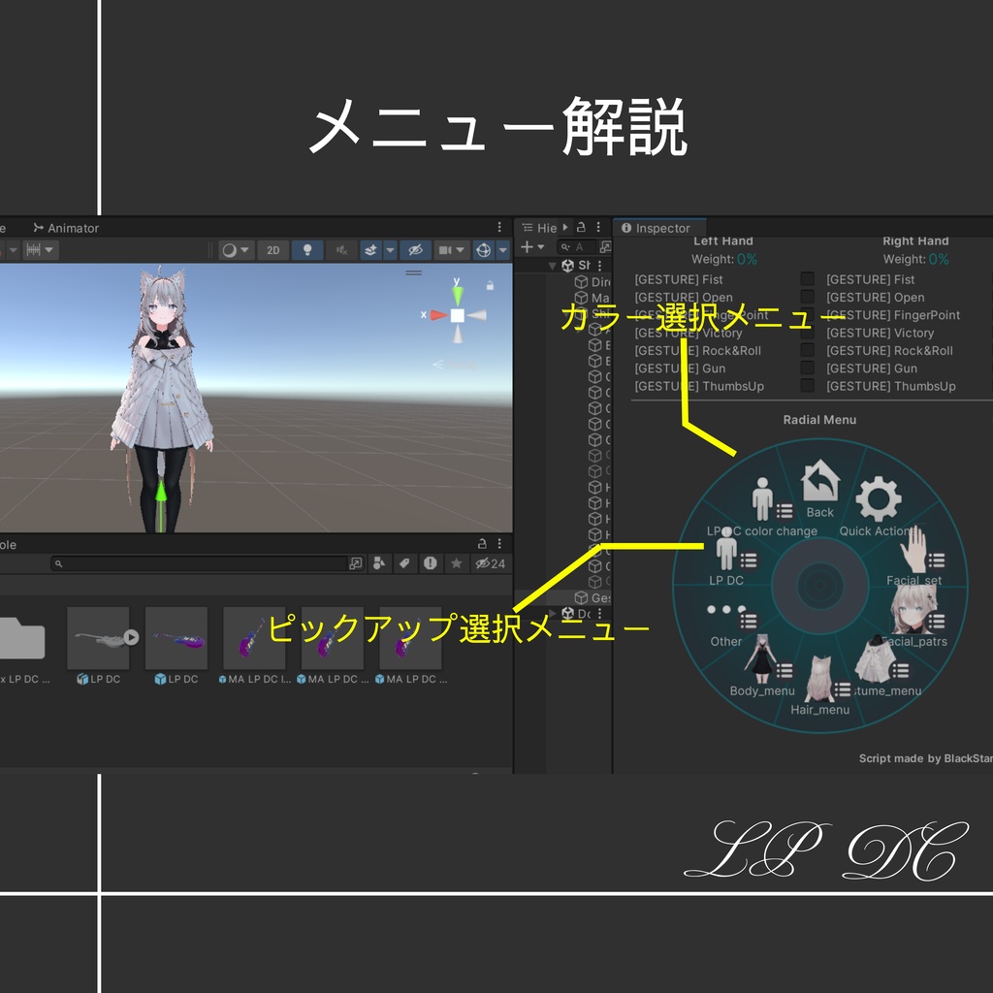Image resolution: width=993 pixels, height=993 pixels.
Task: Toggle scene audio mute button
Action: point(342,250)
